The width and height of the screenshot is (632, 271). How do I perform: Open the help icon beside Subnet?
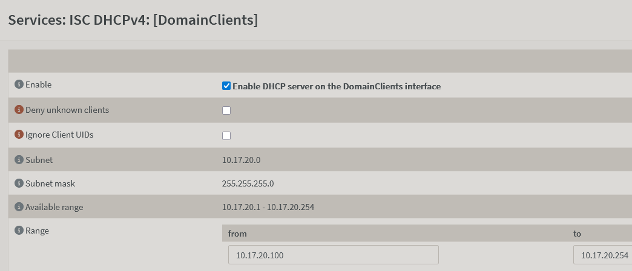pos(19,159)
